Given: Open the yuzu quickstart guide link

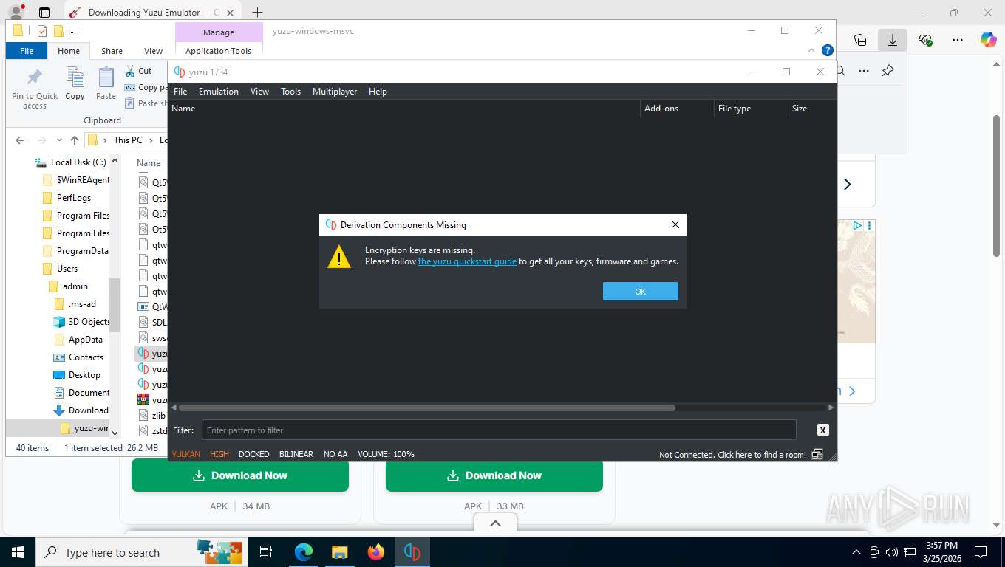Looking at the screenshot, I should (x=467, y=261).
